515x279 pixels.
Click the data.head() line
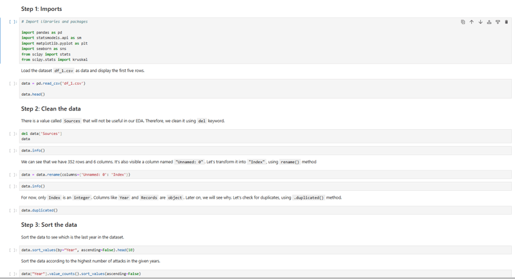(33, 94)
